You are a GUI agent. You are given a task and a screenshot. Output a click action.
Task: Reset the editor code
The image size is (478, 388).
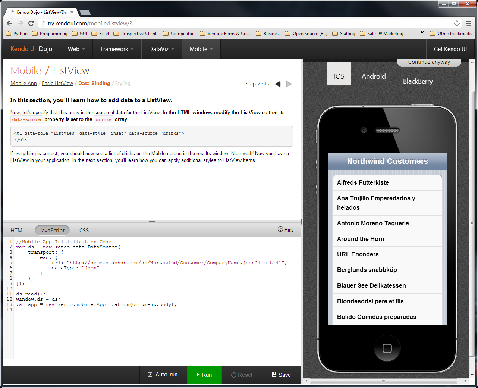coord(242,375)
